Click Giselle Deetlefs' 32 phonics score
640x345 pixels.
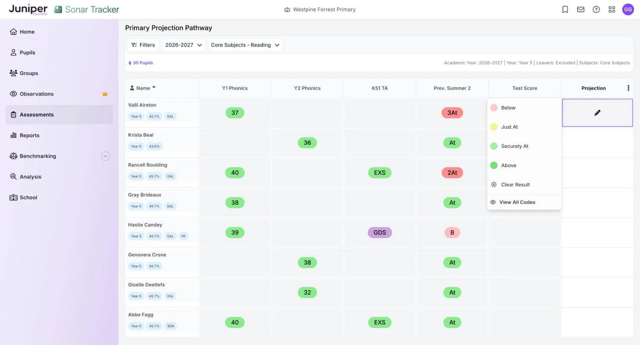(307, 293)
